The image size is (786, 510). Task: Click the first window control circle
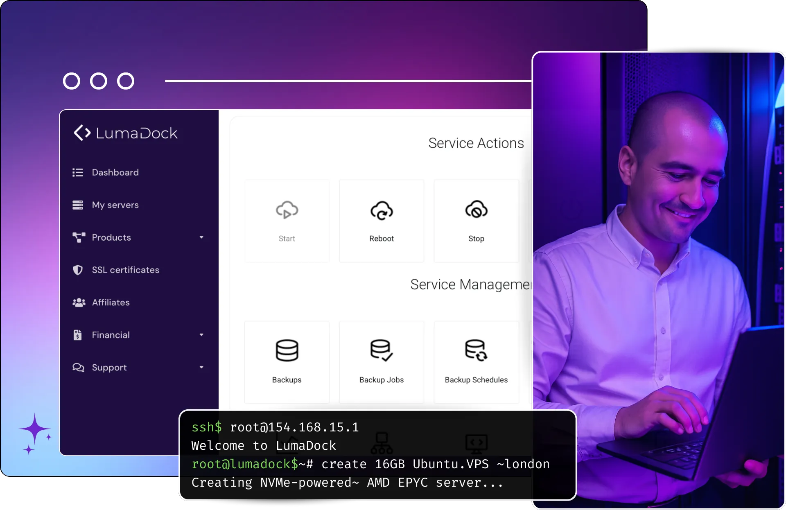tap(72, 81)
